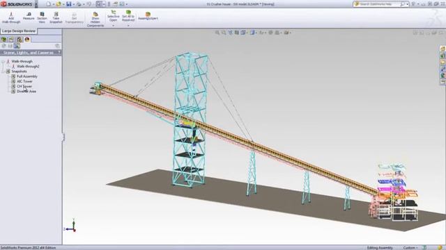Open the DisplayManager tab
The width and height of the screenshot is (446, 250).
click(x=27, y=40)
